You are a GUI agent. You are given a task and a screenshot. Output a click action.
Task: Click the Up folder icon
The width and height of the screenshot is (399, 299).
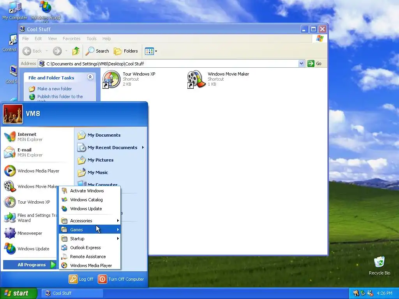point(76,51)
